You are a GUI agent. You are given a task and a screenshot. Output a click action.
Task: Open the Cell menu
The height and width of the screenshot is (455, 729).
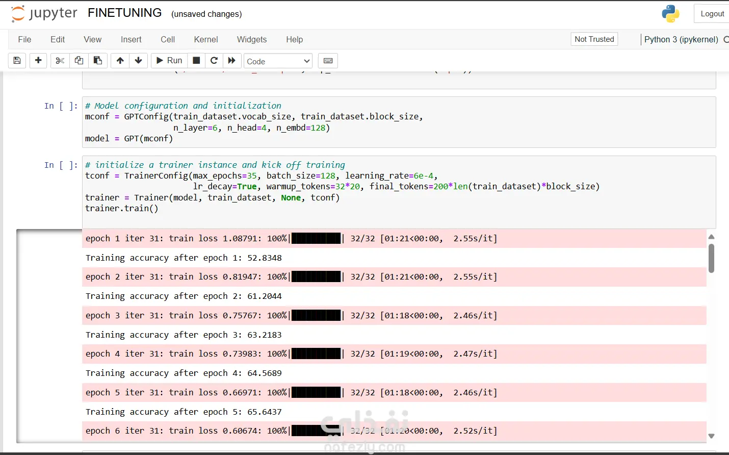(x=168, y=39)
